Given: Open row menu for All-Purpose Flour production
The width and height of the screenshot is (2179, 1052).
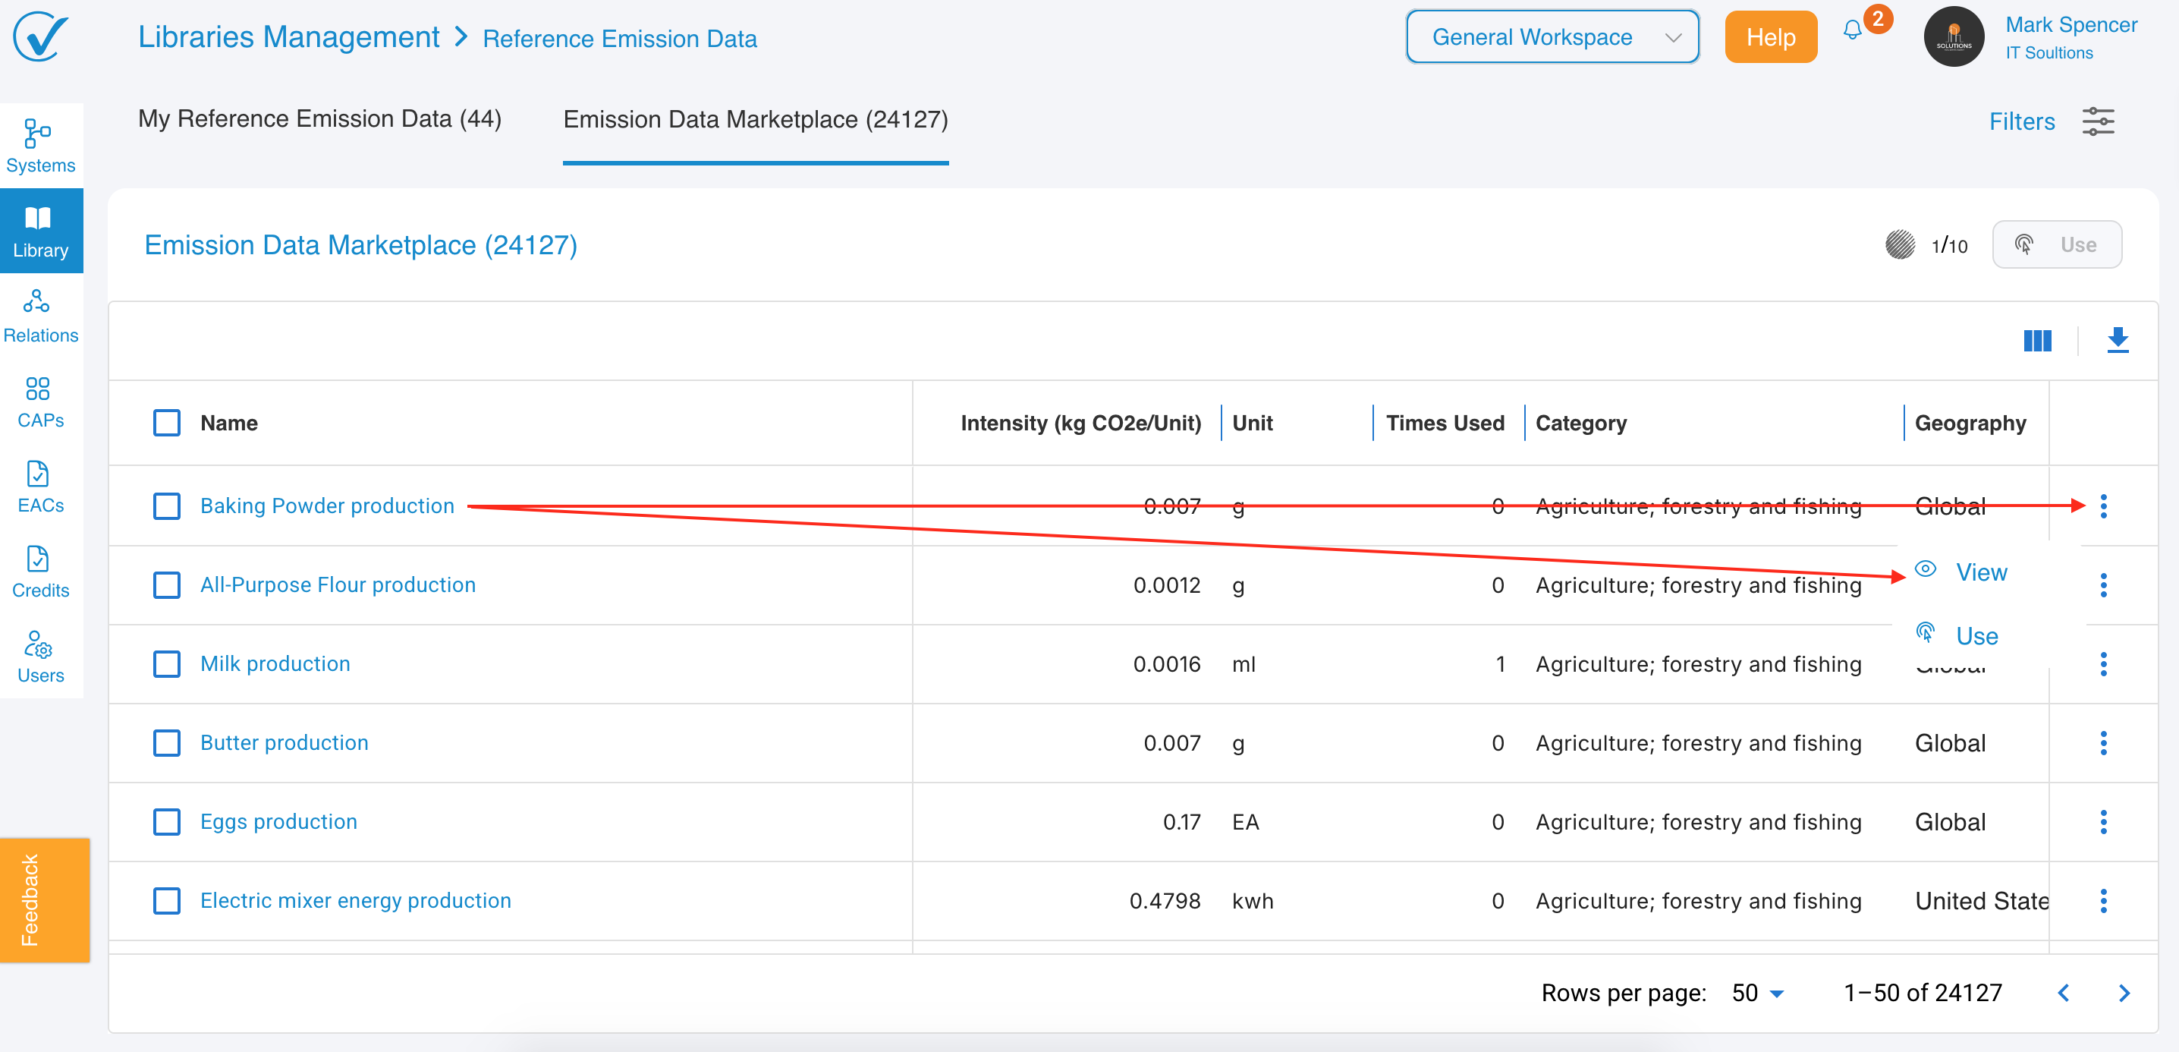Looking at the screenshot, I should pyautogui.click(x=2103, y=584).
